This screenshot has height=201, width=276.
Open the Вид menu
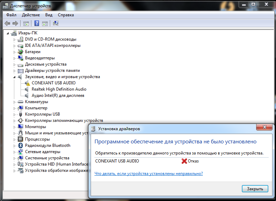coord(49,15)
